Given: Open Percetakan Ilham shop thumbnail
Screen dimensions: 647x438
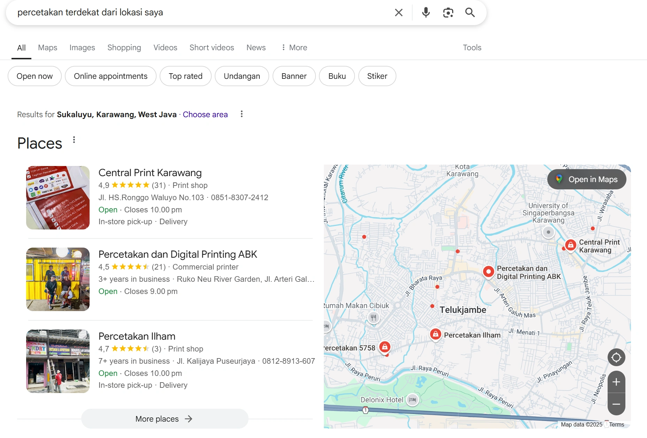Looking at the screenshot, I should pyautogui.click(x=58, y=361).
